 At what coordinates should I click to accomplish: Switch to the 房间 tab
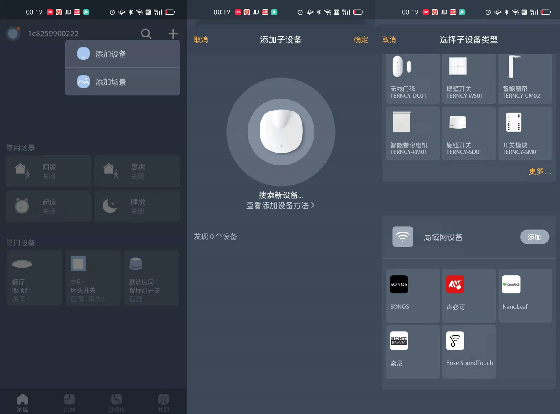(x=69, y=402)
